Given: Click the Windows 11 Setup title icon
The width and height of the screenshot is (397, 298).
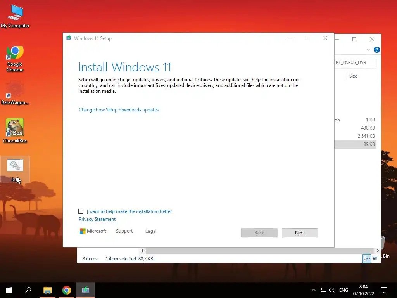Looking at the screenshot, I should [x=69, y=38].
